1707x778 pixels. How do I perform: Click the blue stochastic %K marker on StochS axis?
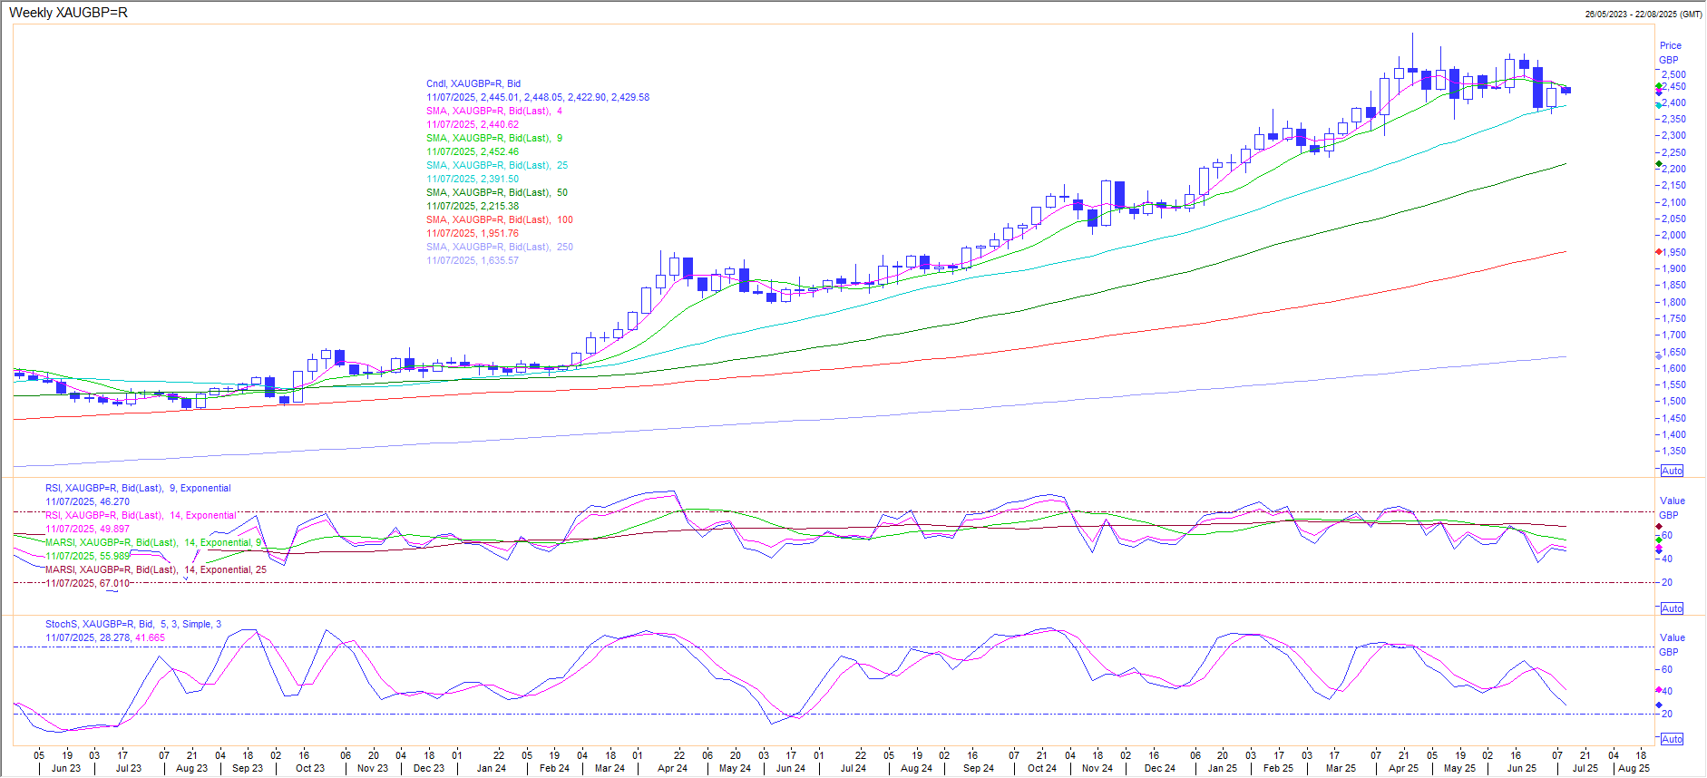1659,705
